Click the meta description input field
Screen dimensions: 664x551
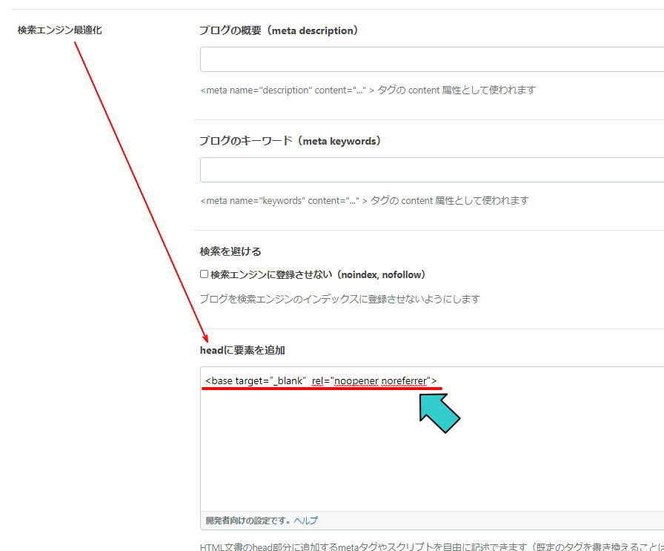click(x=432, y=59)
